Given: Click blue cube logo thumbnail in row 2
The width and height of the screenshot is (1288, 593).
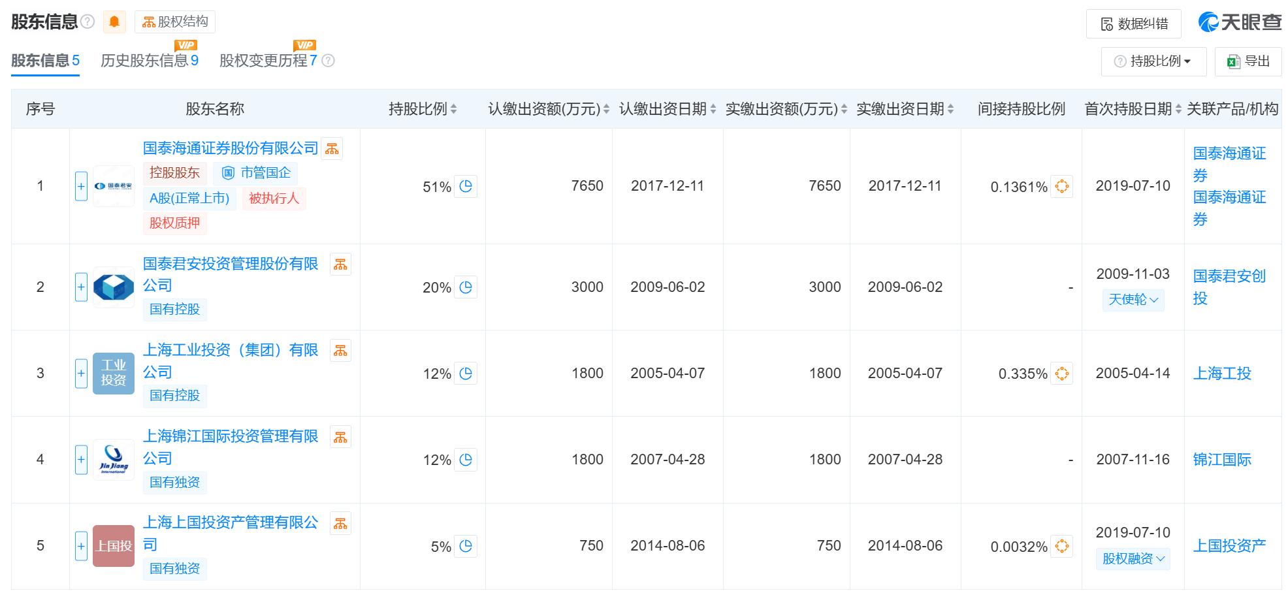Looking at the screenshot, I should click(114, 287).
